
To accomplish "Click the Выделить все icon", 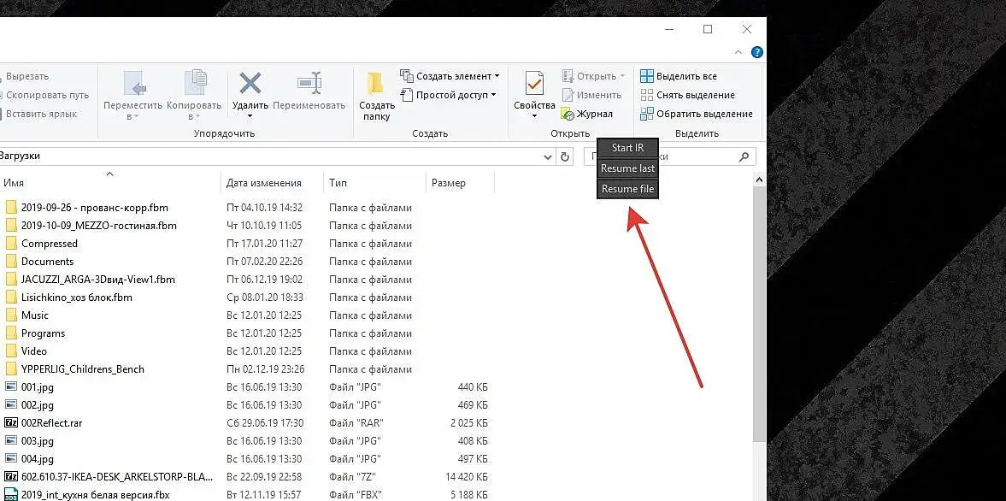I will pos(647,76).
